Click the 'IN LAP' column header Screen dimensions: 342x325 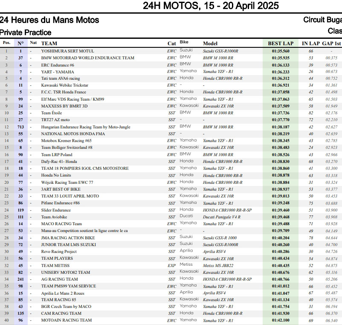tap(310, 44)
